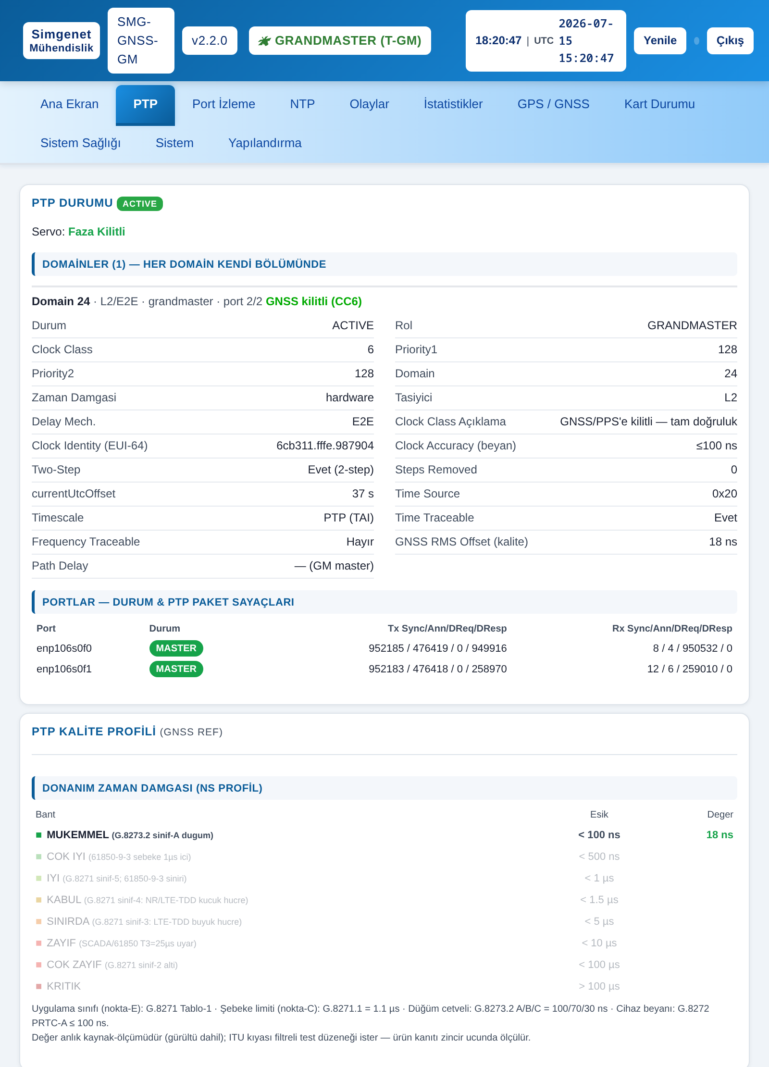
Task: Click the Frequency Traceable value Hayır
Action: click(x=360, y=542)
